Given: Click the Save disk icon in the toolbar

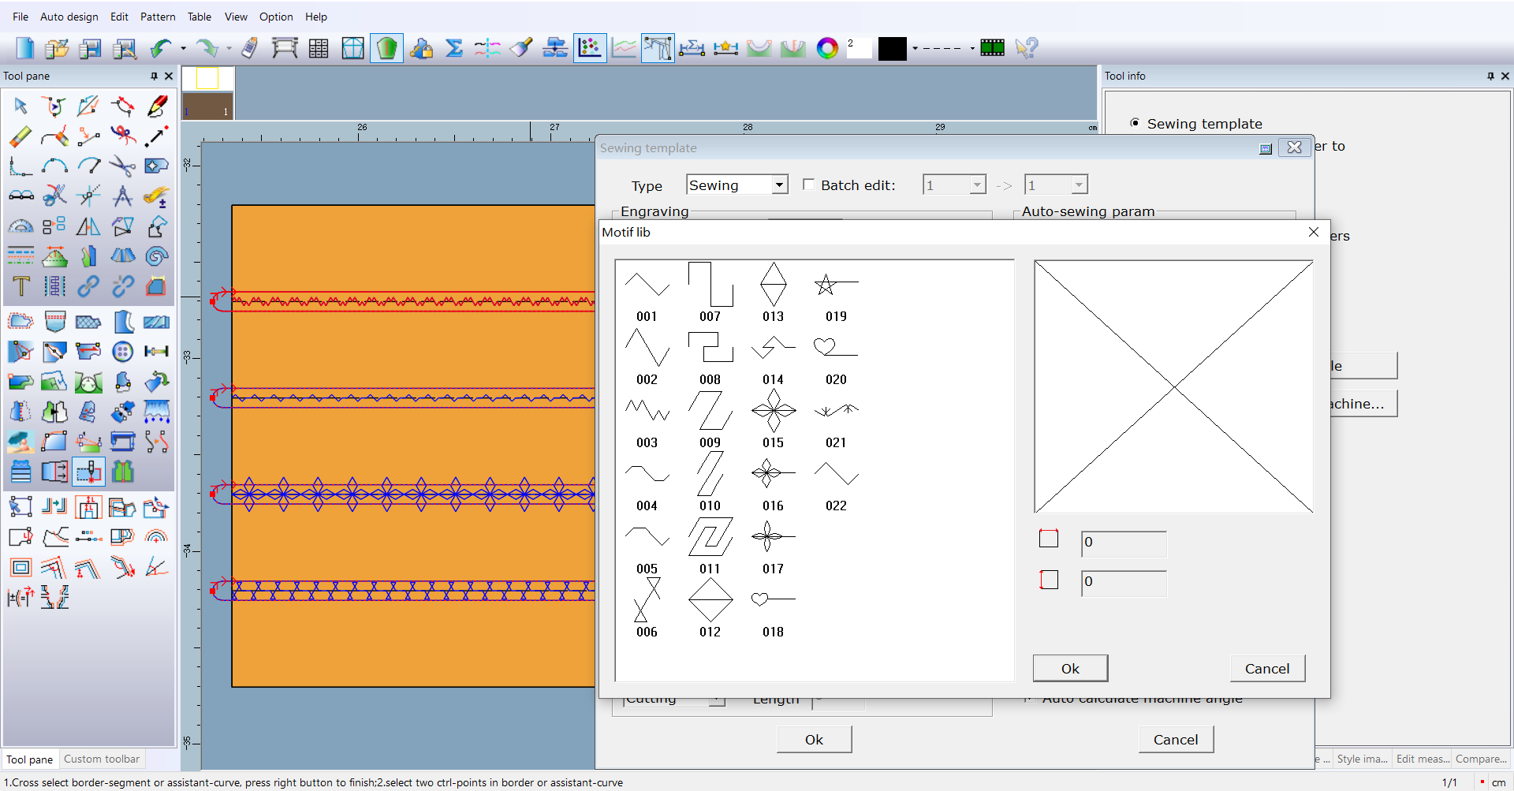Looking at the screenshot, I should (x=91, y=48).
